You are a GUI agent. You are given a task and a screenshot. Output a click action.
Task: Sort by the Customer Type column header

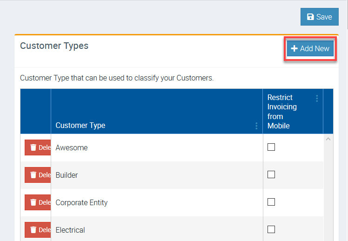tap(80, 125)
